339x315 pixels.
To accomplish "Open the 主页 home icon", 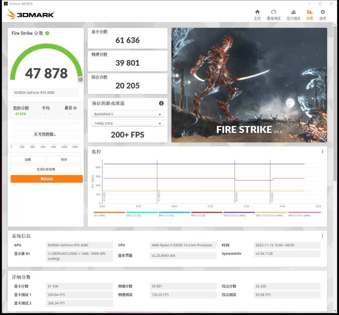I will point(257,12).
